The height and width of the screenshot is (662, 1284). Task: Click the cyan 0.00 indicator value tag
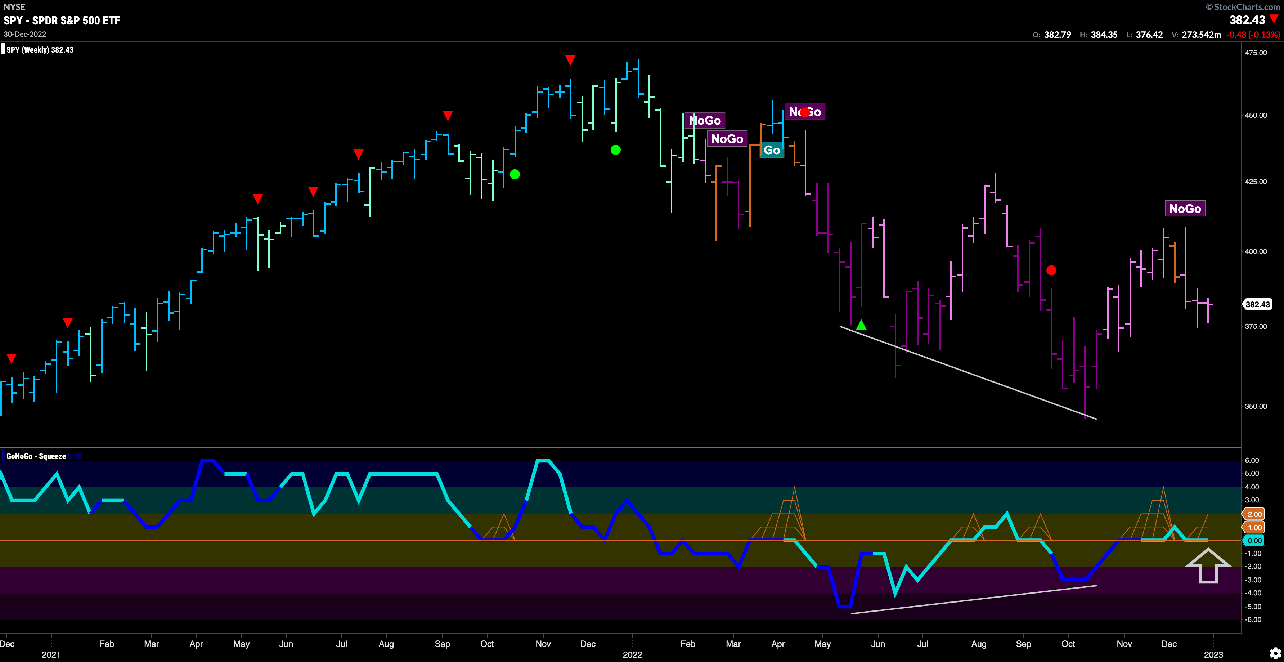[1254, 540]
